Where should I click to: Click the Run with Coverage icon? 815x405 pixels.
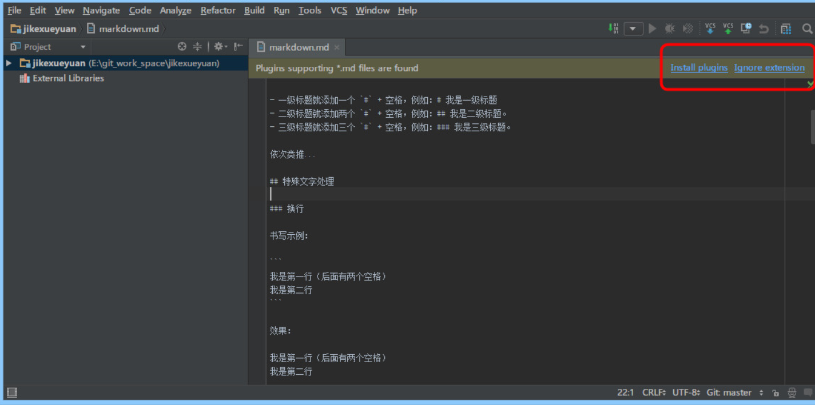688,28
